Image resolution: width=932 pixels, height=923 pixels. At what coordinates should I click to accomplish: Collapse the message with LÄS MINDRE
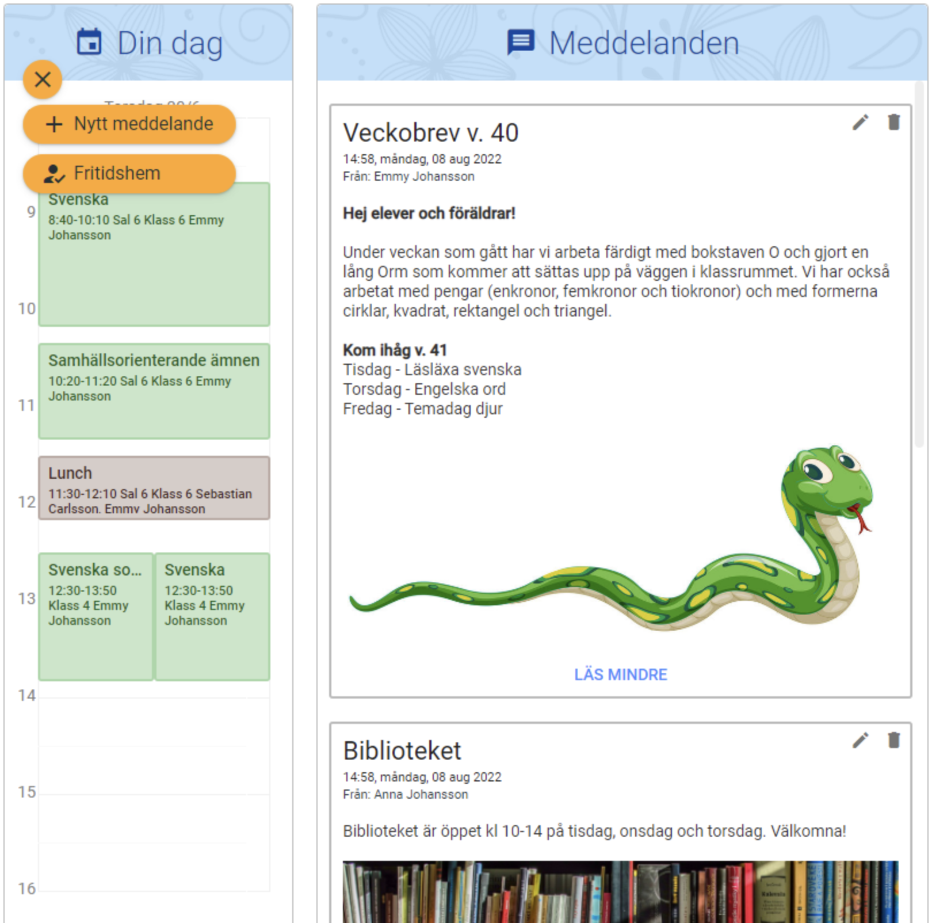click(620, 674)
